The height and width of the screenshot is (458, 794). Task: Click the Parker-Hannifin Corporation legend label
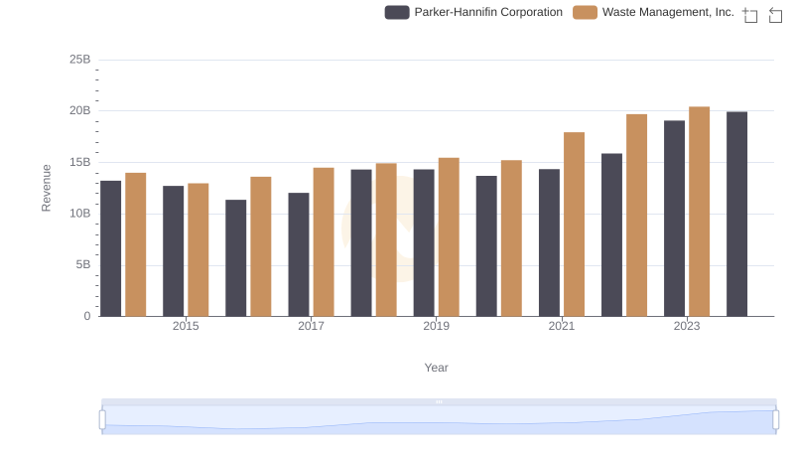pos(488,12)
